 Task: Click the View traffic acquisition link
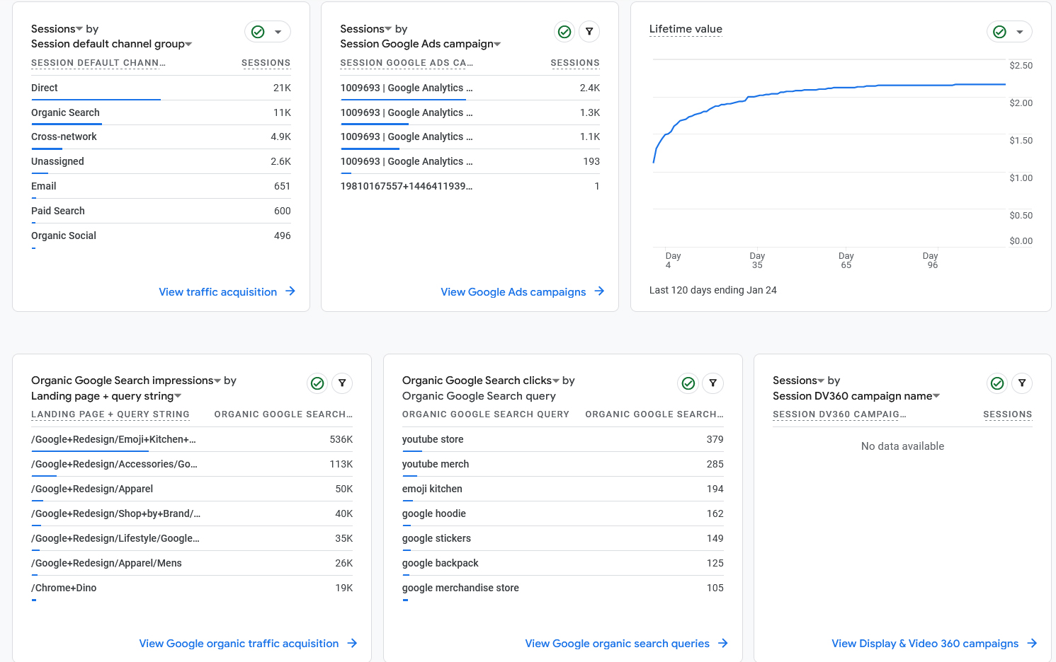218,291
